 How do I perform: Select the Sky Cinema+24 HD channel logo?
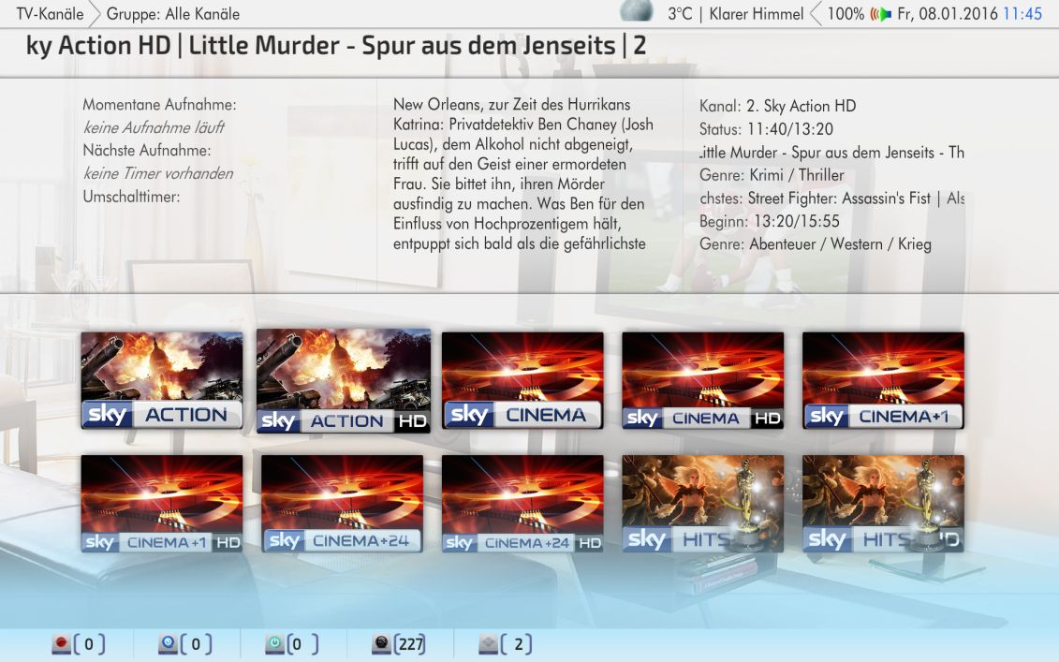(522, 503)
